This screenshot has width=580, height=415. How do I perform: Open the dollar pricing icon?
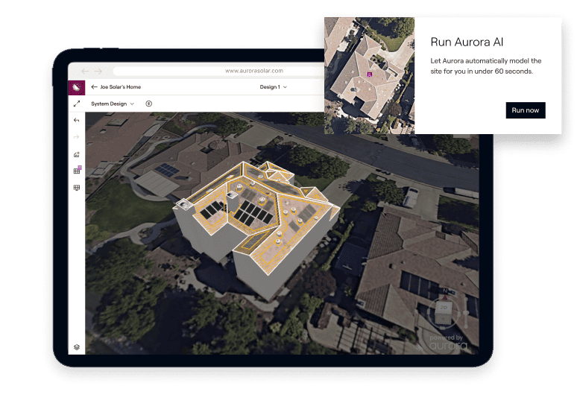tap(148, 104)
